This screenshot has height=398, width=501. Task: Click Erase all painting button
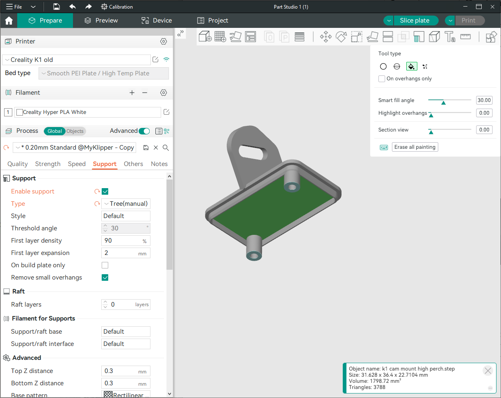[415, 147]
